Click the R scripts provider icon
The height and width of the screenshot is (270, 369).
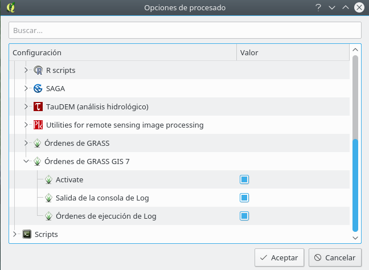coord(38,70)
